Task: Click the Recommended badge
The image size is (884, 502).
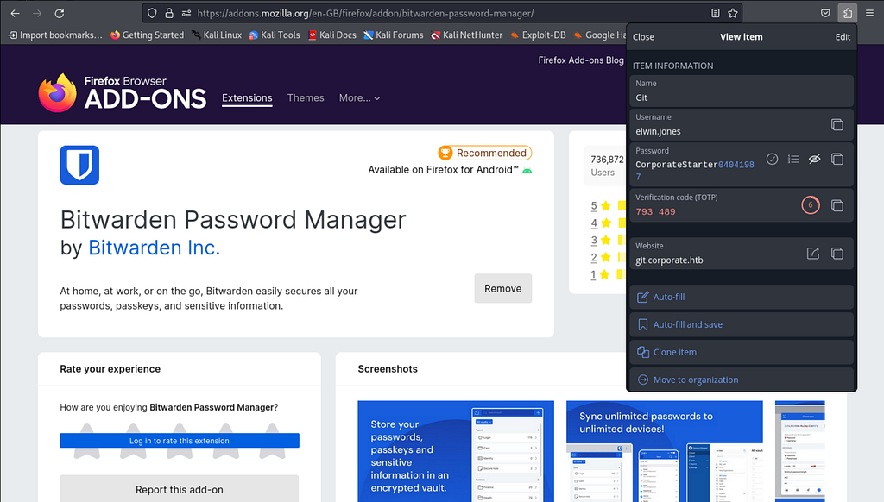Action: 485,153
